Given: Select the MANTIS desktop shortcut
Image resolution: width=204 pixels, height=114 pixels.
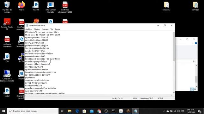Looking at the screenshot, I should 36,6.
